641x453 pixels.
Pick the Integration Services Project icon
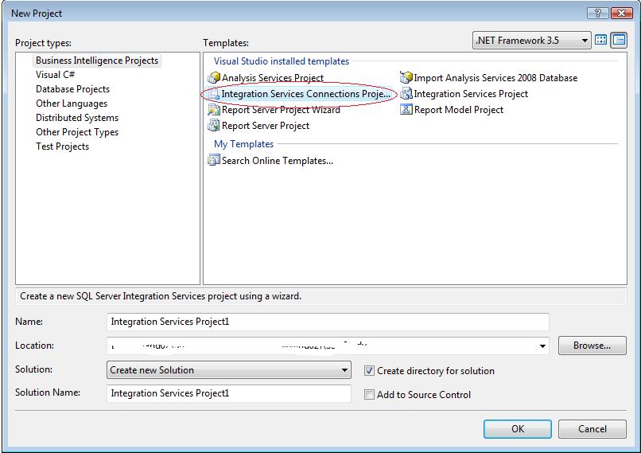click(x=406, y=94)
